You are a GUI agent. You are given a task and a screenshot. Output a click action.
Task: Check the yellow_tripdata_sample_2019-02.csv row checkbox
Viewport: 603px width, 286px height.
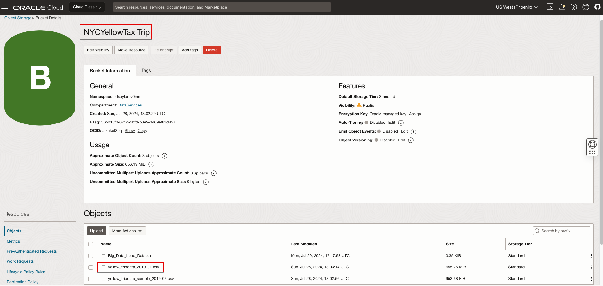point(91,279)
